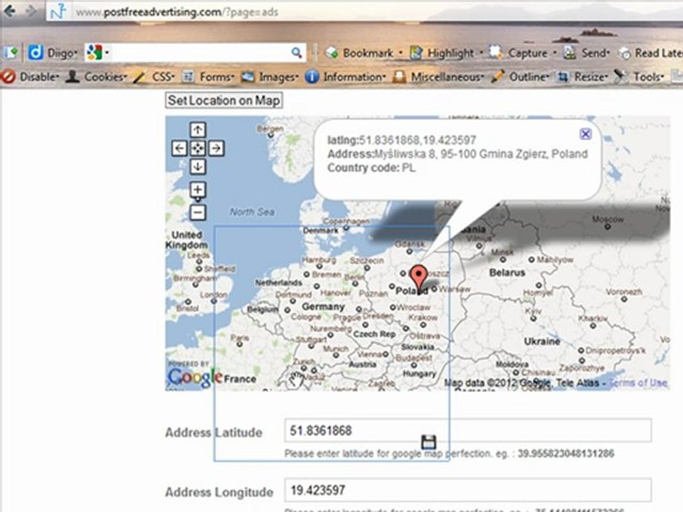Screen dimensions: 683x512
Task: Zoom out the map with the minus button
Action: [198, 213]
